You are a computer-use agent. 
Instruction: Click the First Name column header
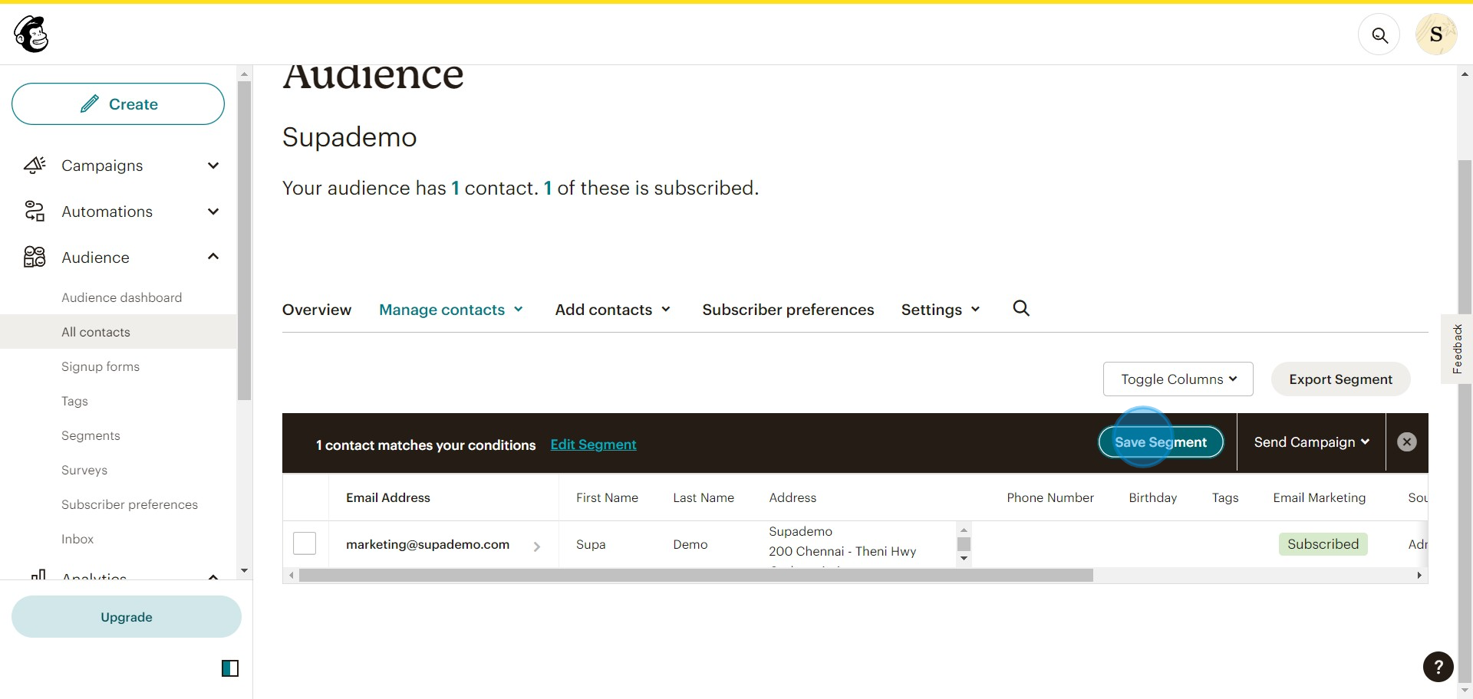coord(607,497)
